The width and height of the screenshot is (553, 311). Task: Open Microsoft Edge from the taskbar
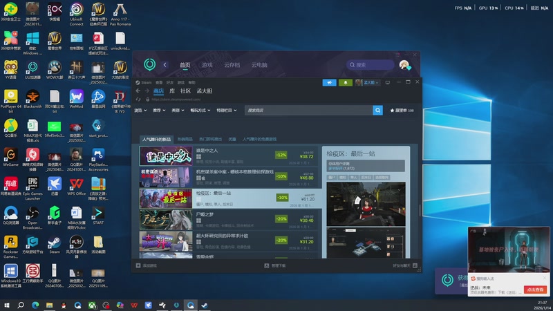point(35,305)
